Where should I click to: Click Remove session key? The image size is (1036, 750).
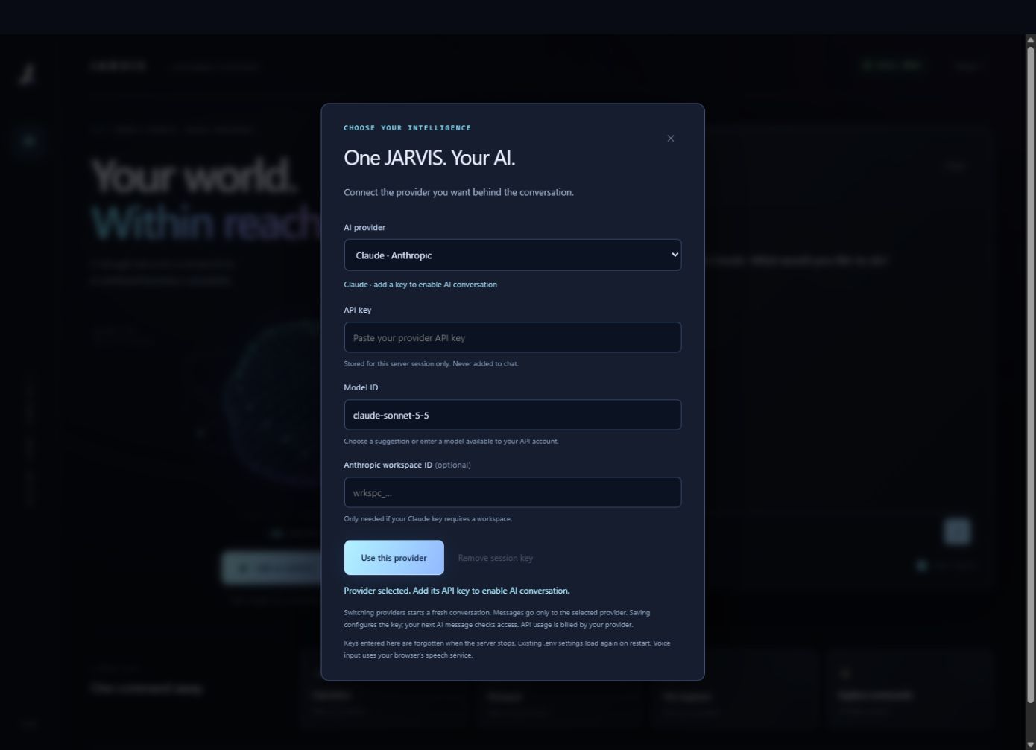495,558
